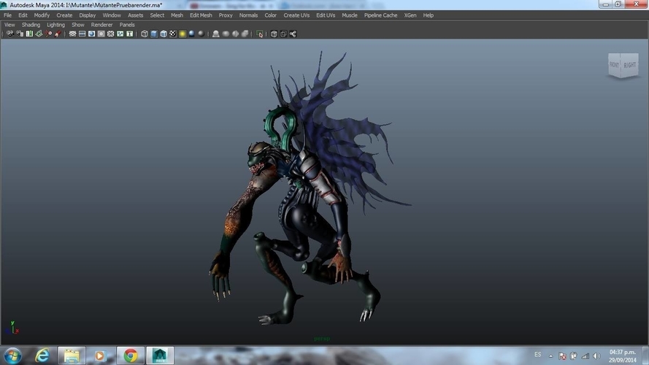Click the network signal tray icon
Screen dimensions: 649x365
(585, 356)
